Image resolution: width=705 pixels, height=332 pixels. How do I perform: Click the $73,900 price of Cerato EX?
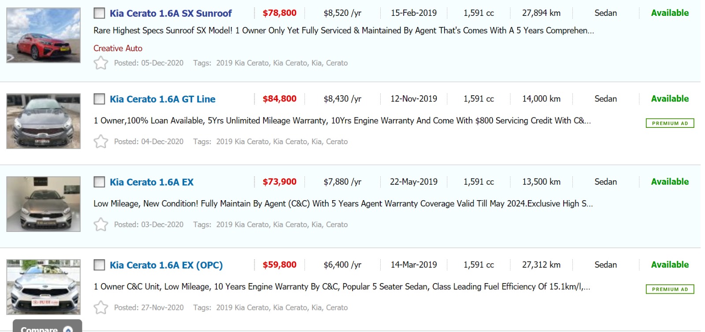279,182
